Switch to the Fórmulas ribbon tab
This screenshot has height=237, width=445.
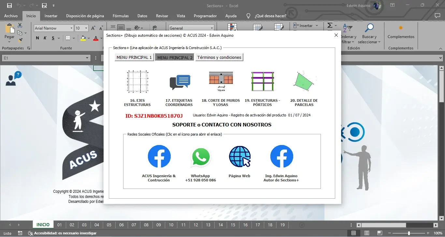[121, 16]
